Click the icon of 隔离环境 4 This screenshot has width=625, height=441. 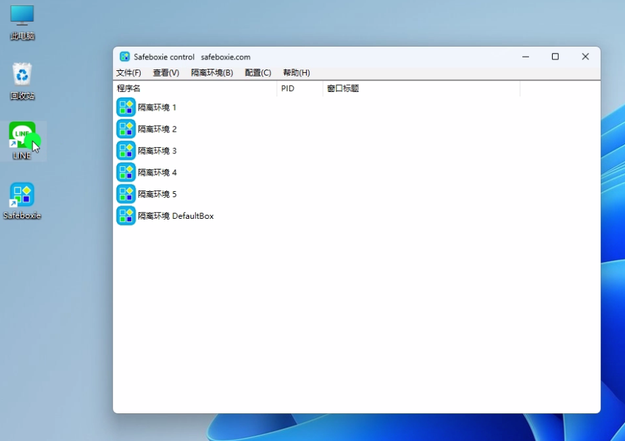(126, 172)
